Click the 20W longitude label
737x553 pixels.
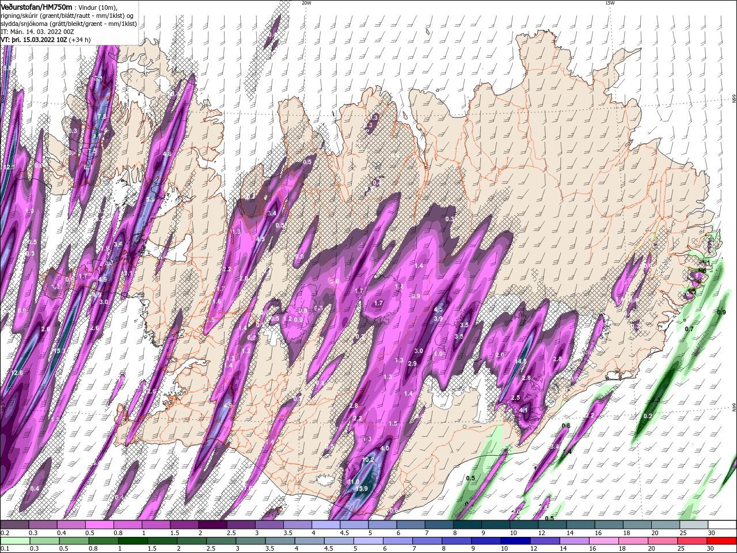(x=306, y=3)
